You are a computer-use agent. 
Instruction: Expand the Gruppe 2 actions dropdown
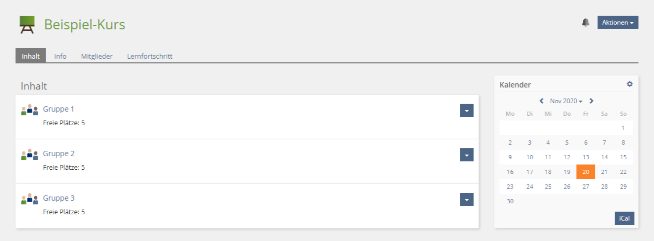click(x=466, y=155)
